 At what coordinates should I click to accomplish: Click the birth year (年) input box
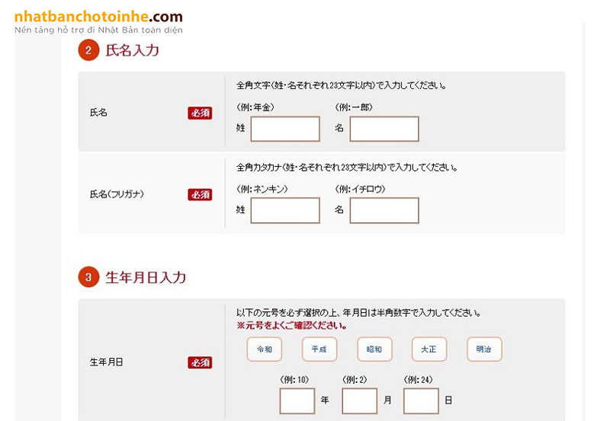[x=297, y=401]
